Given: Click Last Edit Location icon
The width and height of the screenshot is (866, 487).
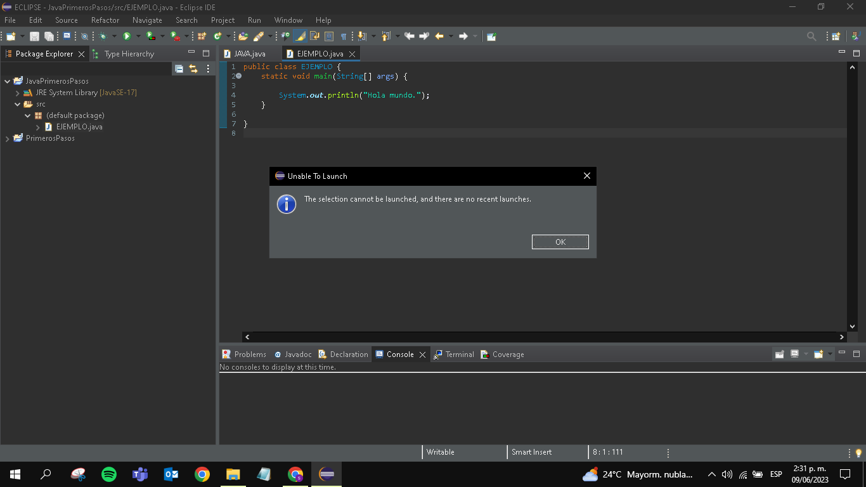Looking at the screenshot, I should pyautogui.click(x=410, y=36).
